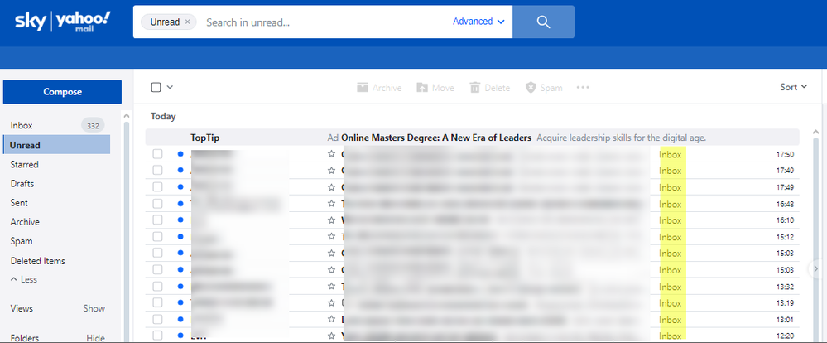Click the Search in unread field
The image size is (827, 343).
[x=325, y=22]
